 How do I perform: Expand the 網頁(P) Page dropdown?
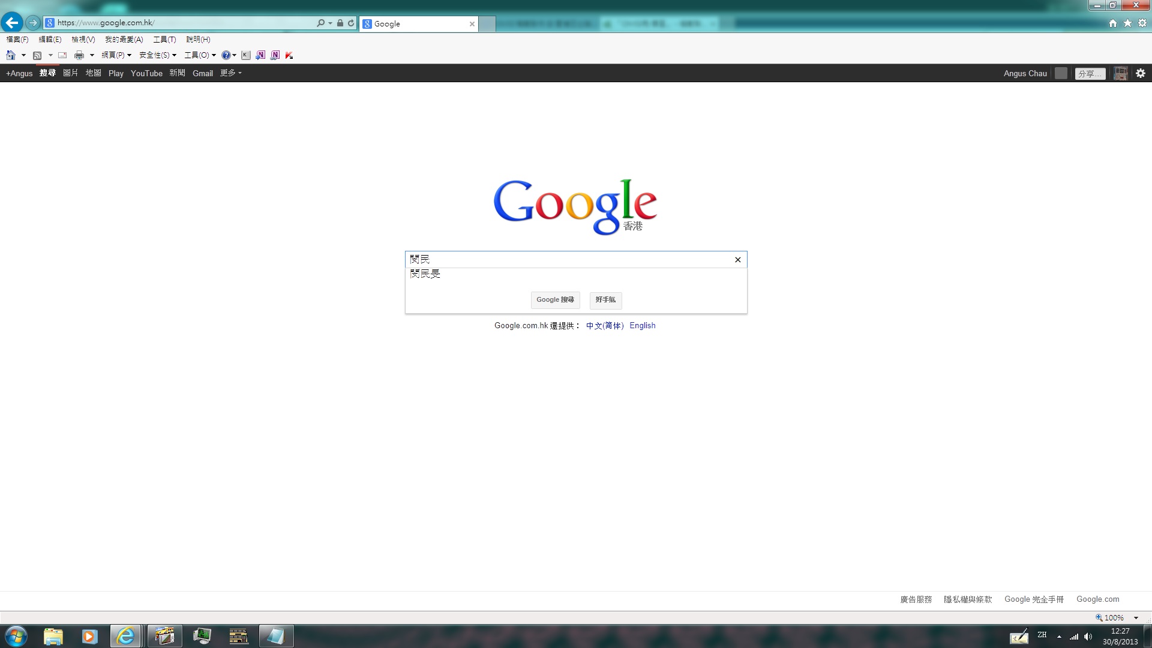click(116, 55)
